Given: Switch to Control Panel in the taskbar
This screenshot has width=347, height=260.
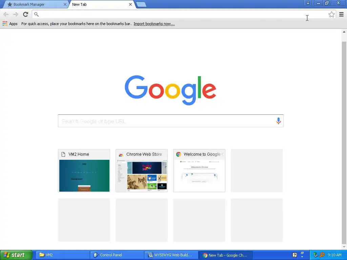Looking at the screenshot, I should coord(117,255).
